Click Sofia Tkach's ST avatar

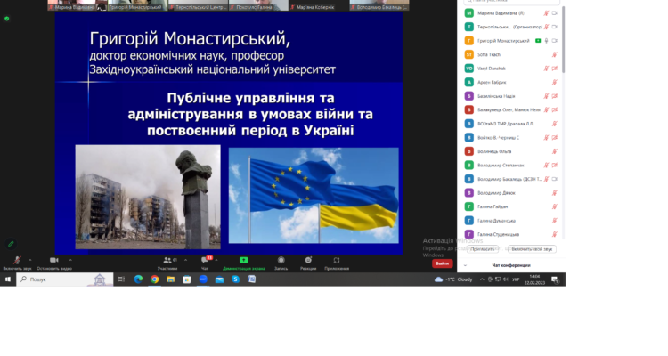(x=469, y=54)
